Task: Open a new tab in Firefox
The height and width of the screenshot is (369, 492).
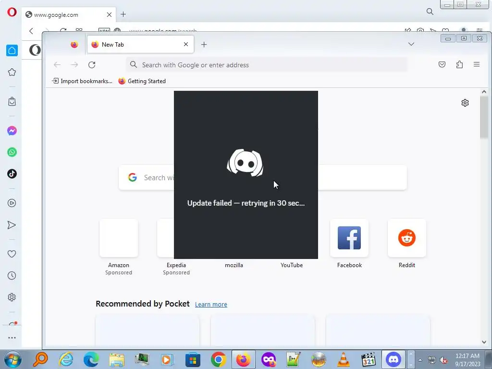Action: pyautogui.click(x=204, y=45)
